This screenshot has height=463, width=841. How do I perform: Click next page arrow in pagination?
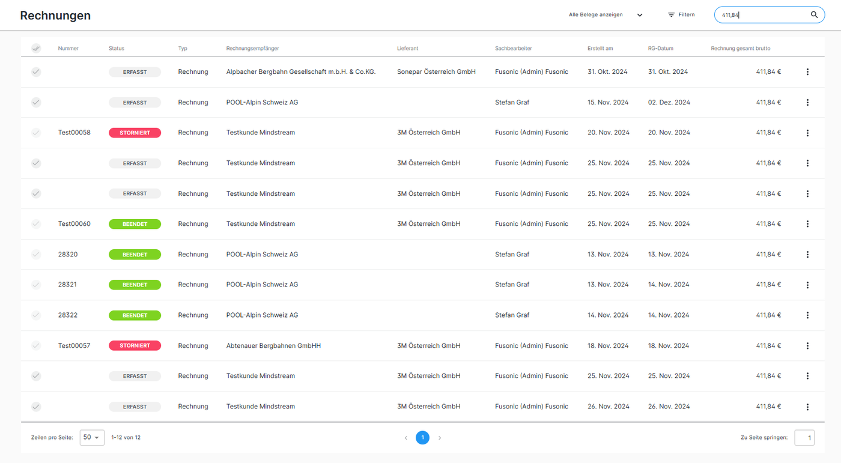[x=440, y=438]
